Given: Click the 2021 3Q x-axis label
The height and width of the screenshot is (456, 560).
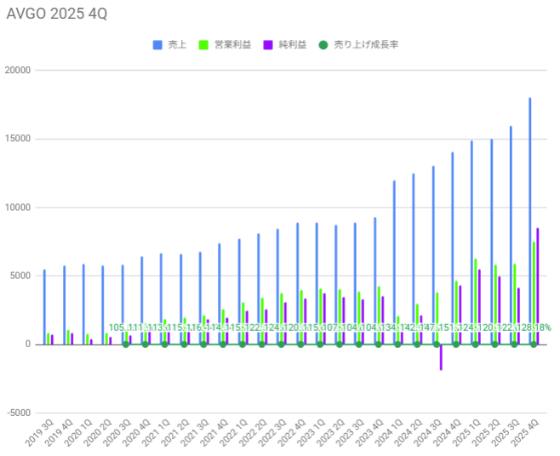Looking at the screenshot, I should (195, 433).
